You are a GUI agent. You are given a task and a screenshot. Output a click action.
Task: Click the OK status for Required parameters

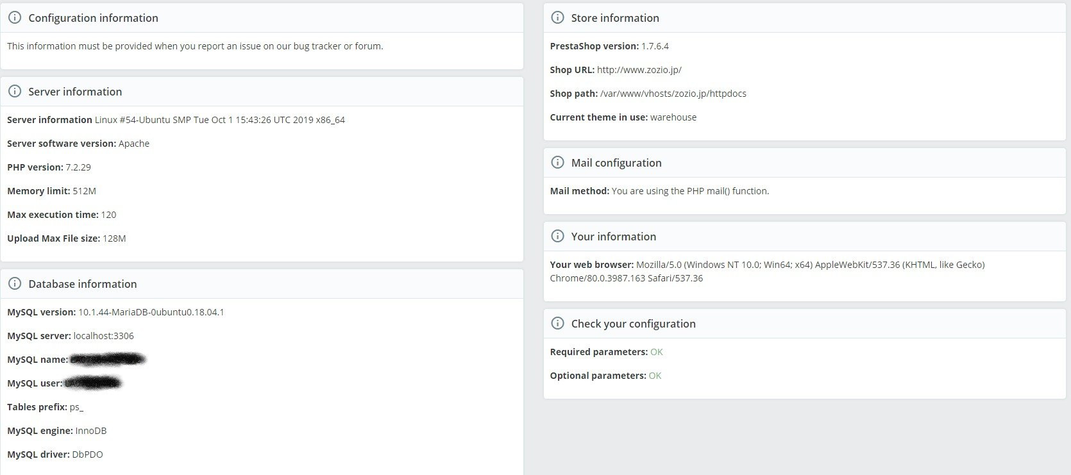tap(656, 352)
